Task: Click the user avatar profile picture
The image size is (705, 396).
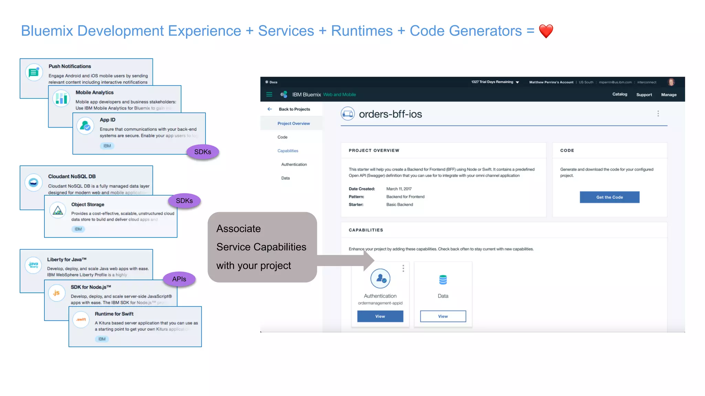Action: 671,82
